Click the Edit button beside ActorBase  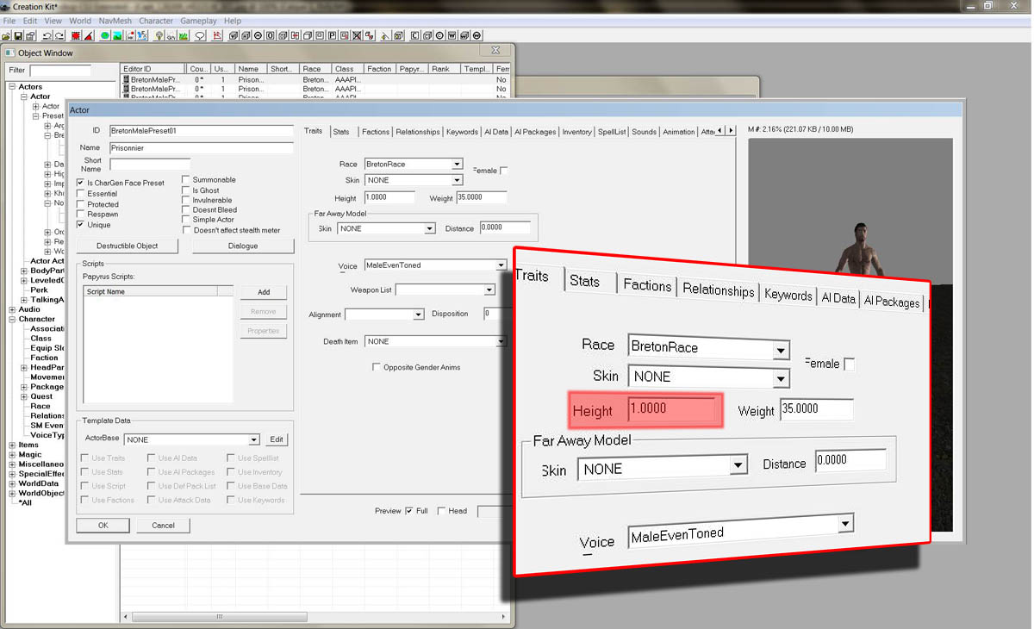click(x=276, y=439)
